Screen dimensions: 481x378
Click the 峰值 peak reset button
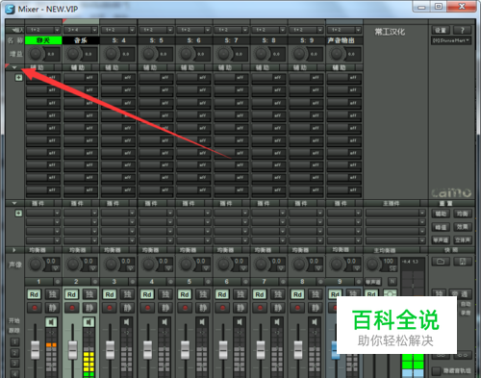pos(441,227)
